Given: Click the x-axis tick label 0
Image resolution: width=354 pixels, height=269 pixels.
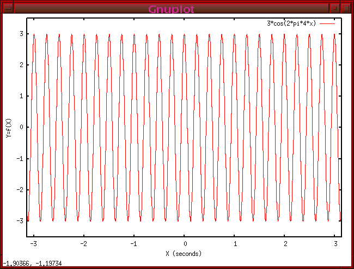Looking at the screenshot, I should pyautogui.click(x=185, y=244).
